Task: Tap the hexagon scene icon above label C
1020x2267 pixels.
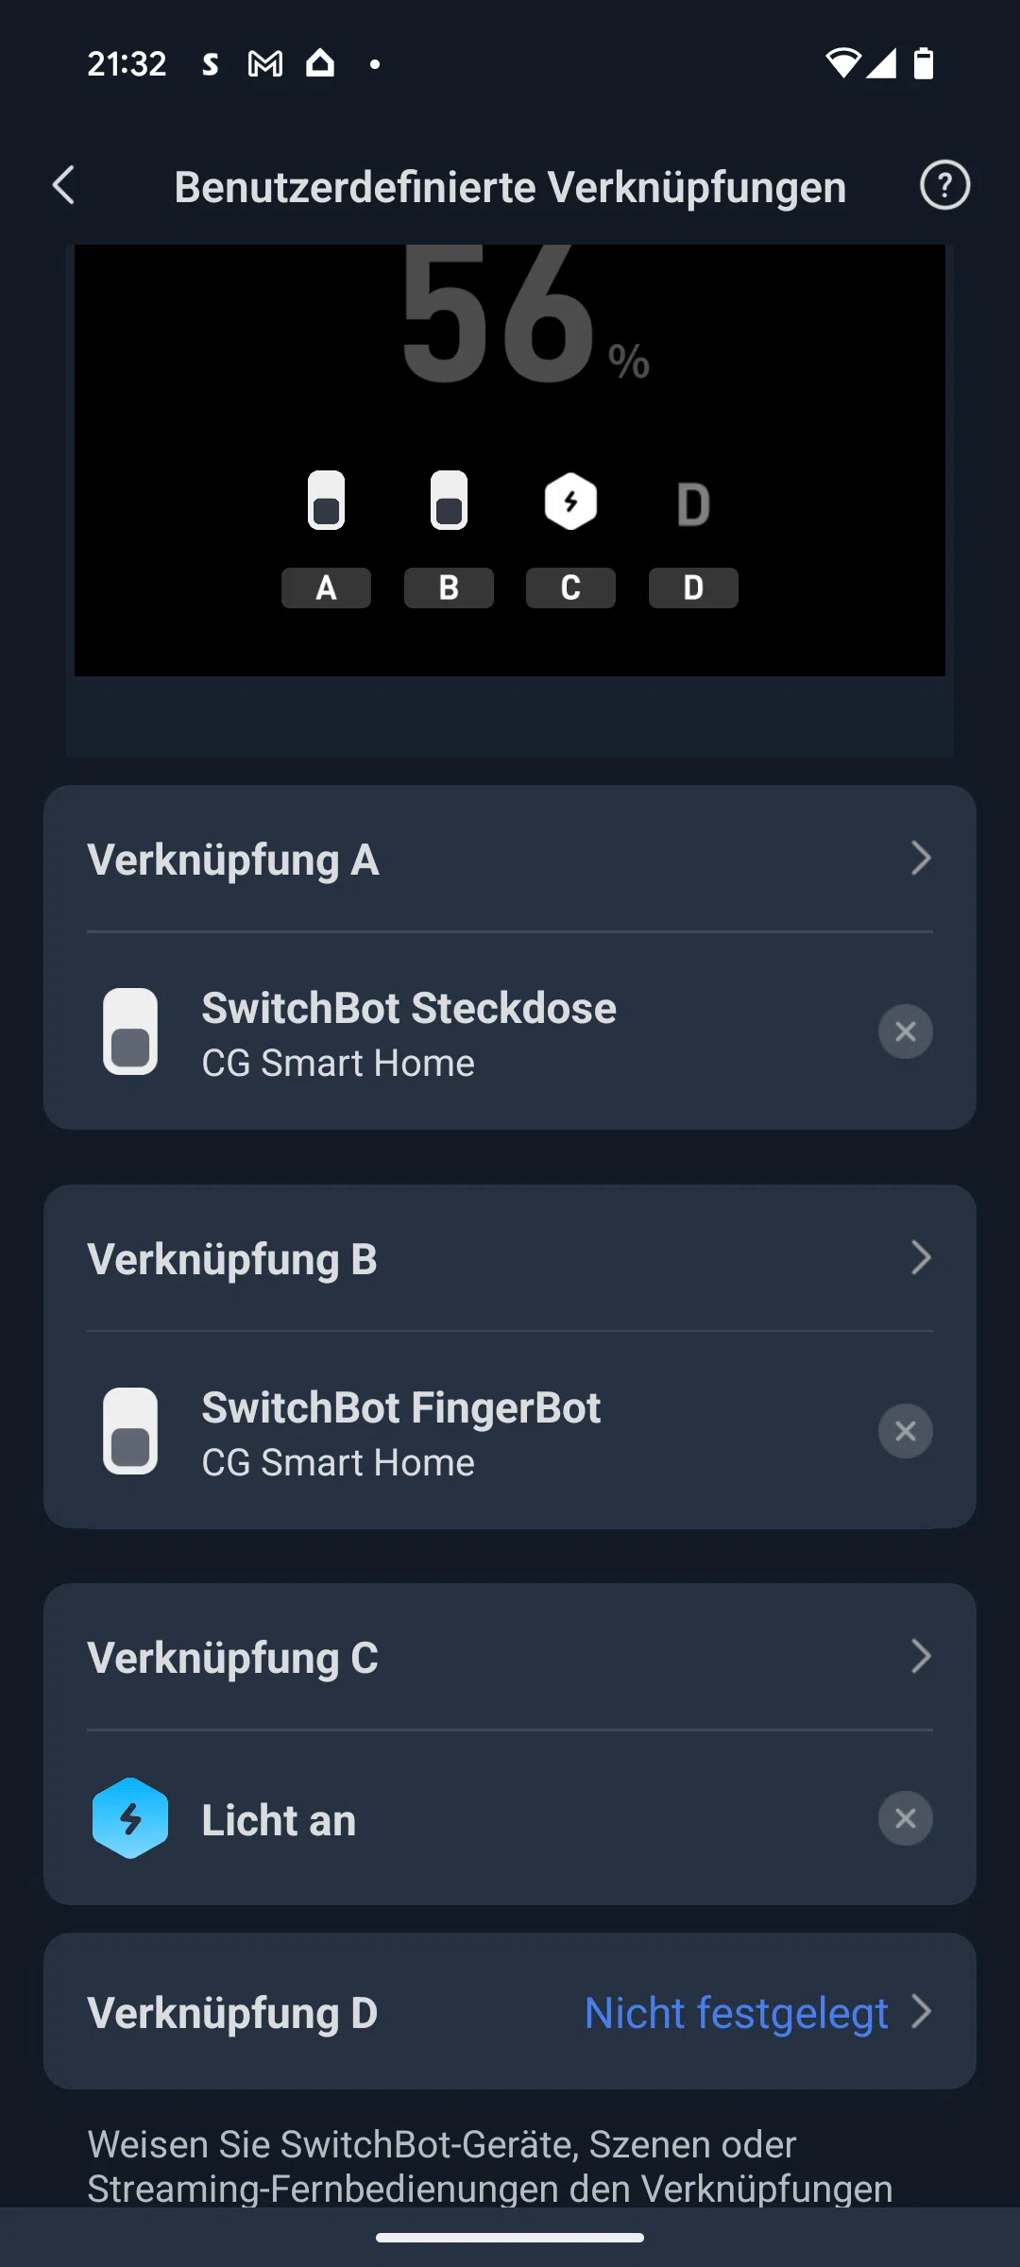Action: click(x=570, y=502)
